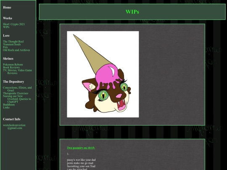The width and height of the screenshot is (227, 170).
Task: Click the WIPs page title
Action: pyautogui.click(x=132, y=12)
